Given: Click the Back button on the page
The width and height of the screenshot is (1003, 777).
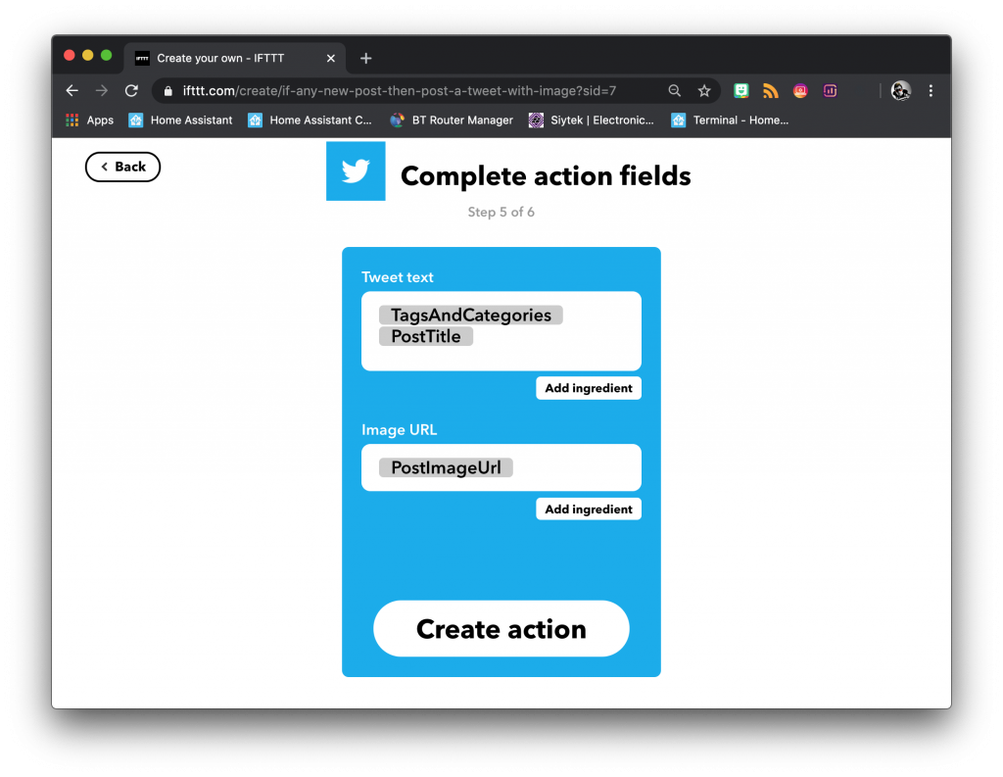Looking at the screenshot, I should click(122, 167).
